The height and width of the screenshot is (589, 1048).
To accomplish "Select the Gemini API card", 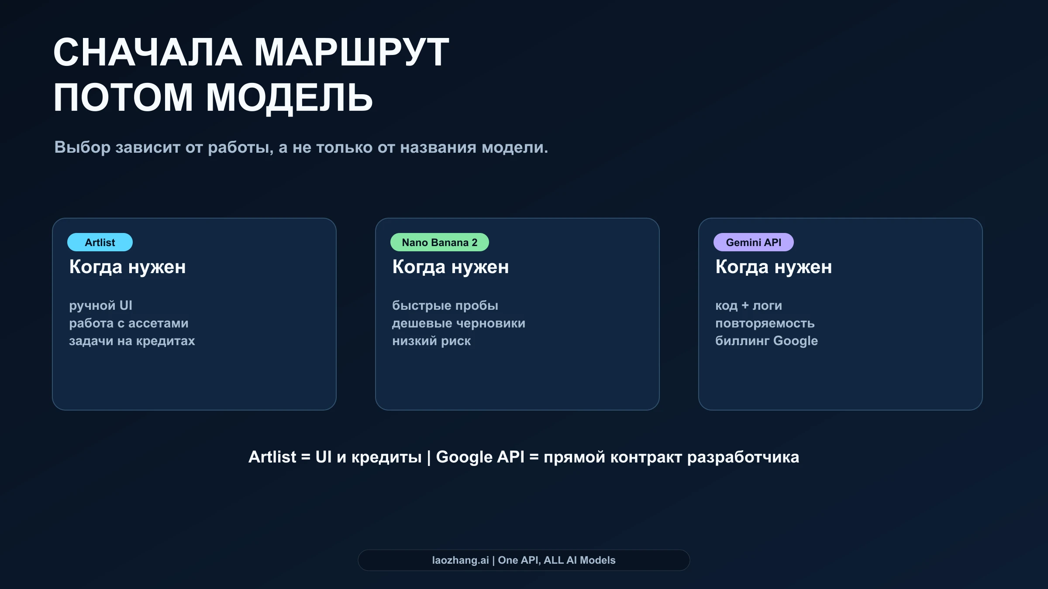I will point(841,313).
